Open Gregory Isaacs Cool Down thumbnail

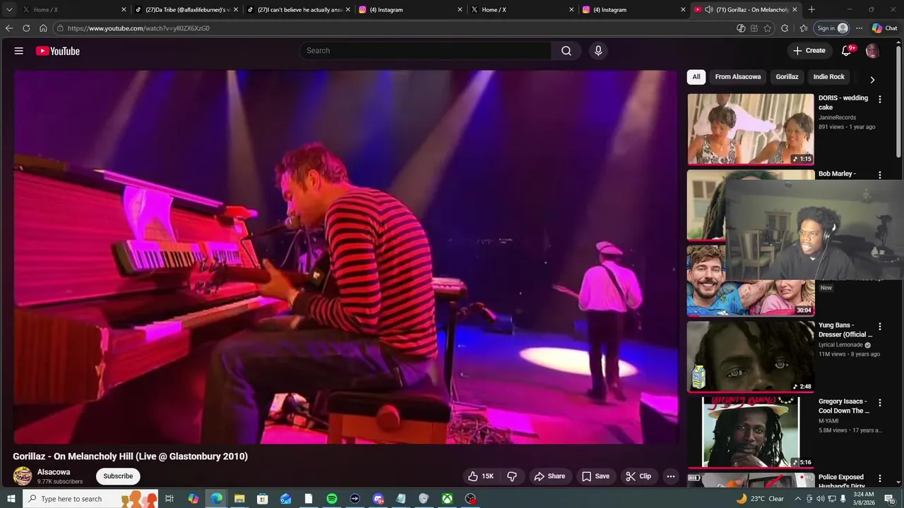pyautogui.click(x=751, y=432)
